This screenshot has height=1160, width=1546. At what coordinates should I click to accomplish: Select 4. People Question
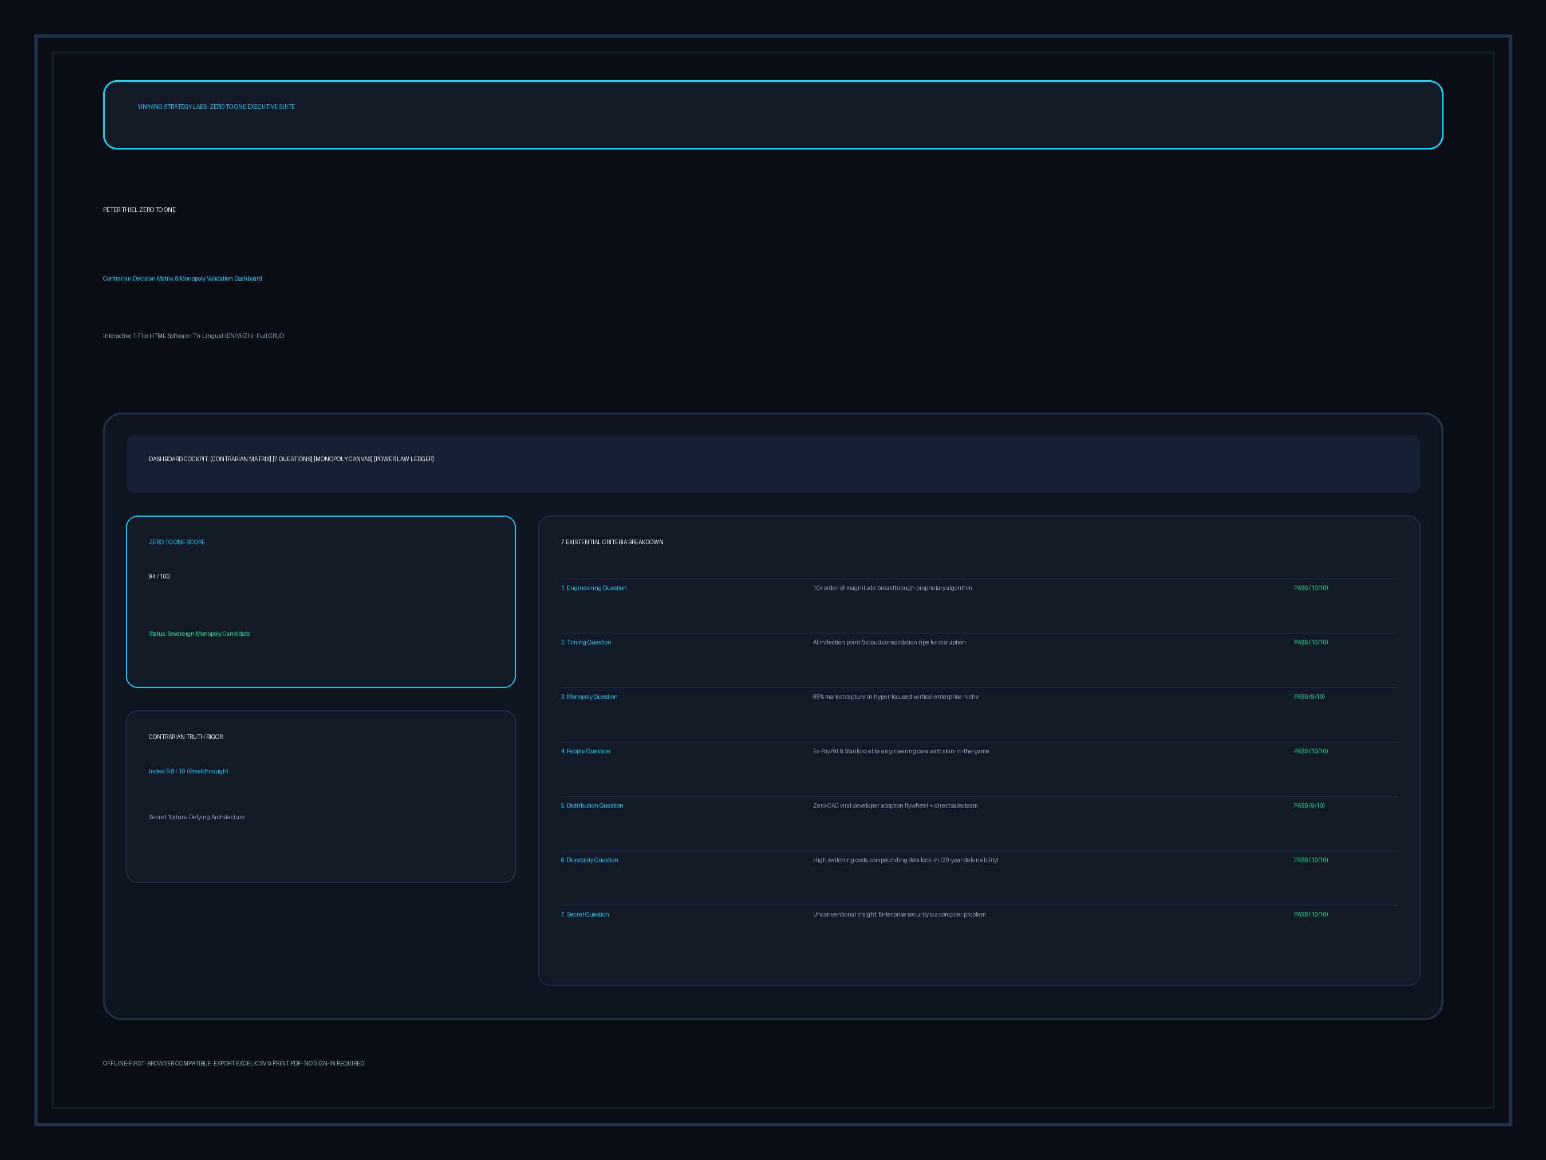click(586, 751)
